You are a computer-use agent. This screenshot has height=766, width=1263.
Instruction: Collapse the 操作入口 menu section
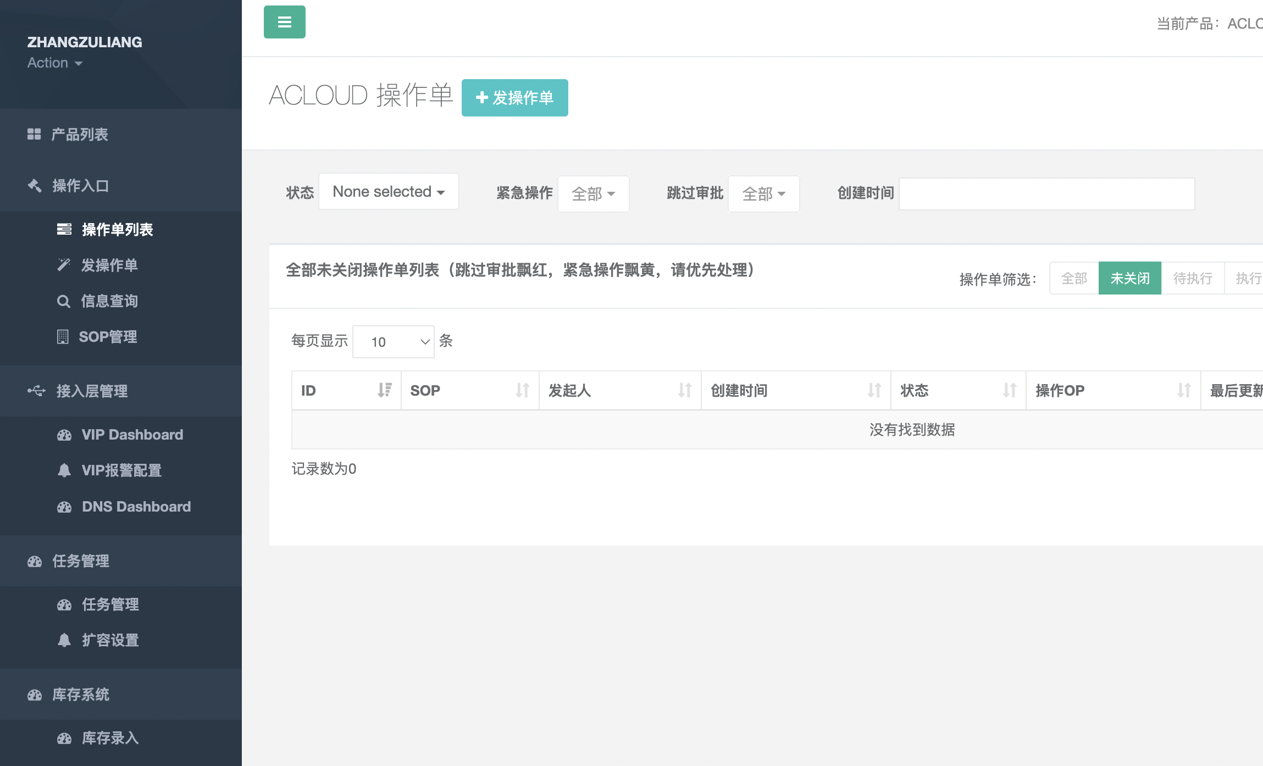coord(121,186)
